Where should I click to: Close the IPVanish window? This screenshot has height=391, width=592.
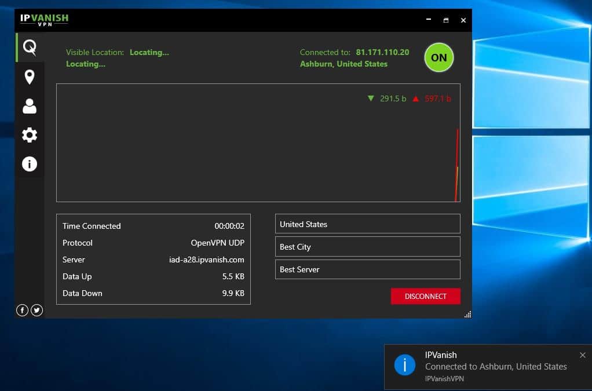(x=463, y=20)
